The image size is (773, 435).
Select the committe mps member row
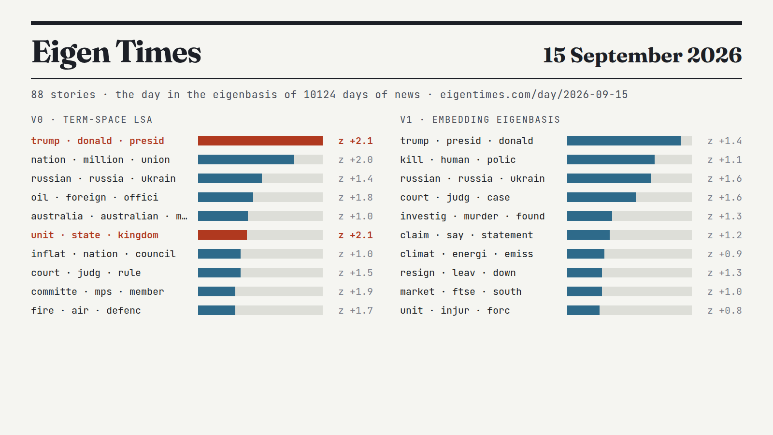coord(202,291)
